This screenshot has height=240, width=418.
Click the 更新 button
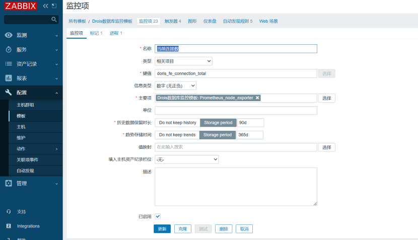pyautogui.click(x=162, y=229)
